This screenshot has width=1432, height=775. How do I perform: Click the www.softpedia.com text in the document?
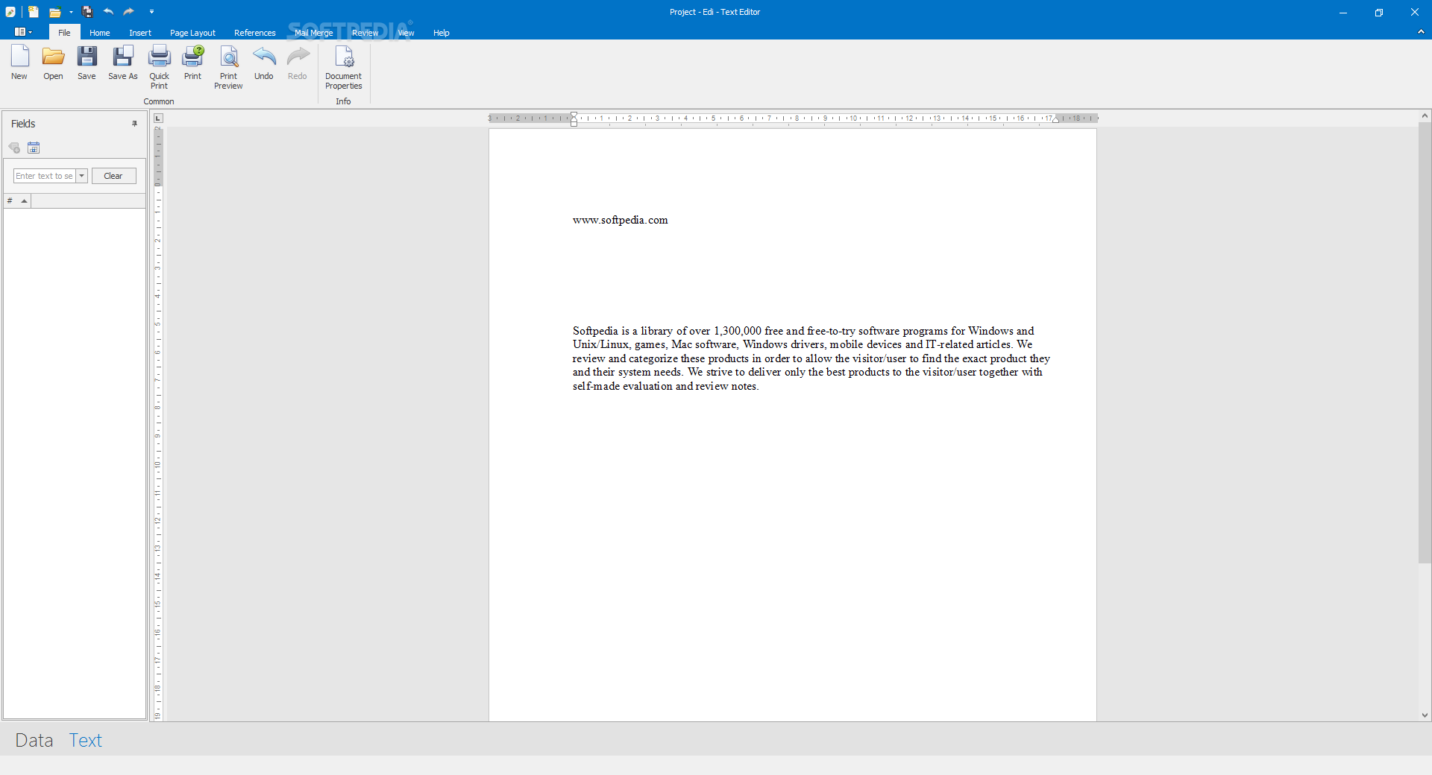pyautogui.click(x=621, y=220)
